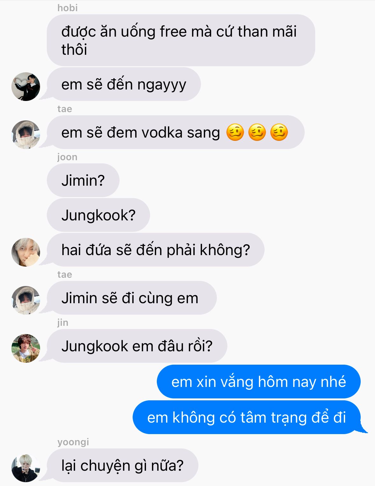Image resolution: width=375 pixels, height=486 pixels.
Task: Tap 'hai đứa sẽ đến phải không?' bubble
Action: [x=156, y=250]
